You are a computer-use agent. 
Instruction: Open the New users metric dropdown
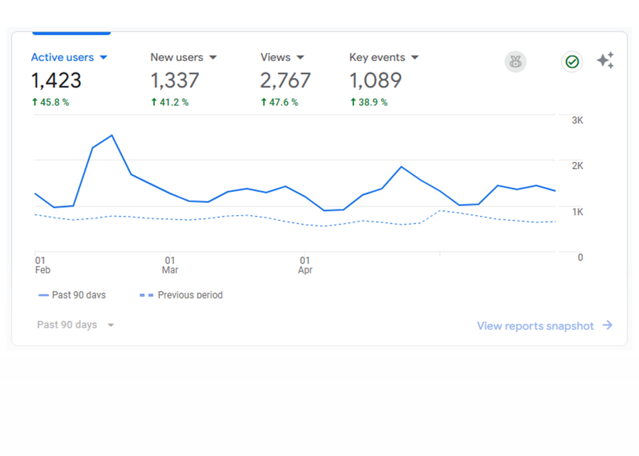(213, 57)
